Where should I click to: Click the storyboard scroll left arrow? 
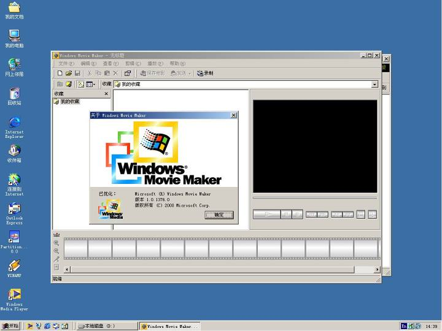pos(67,270)
